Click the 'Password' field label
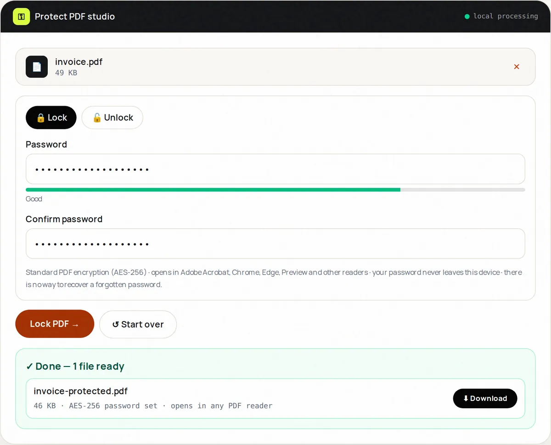This screenshot has height=445, width=551. 46,144
